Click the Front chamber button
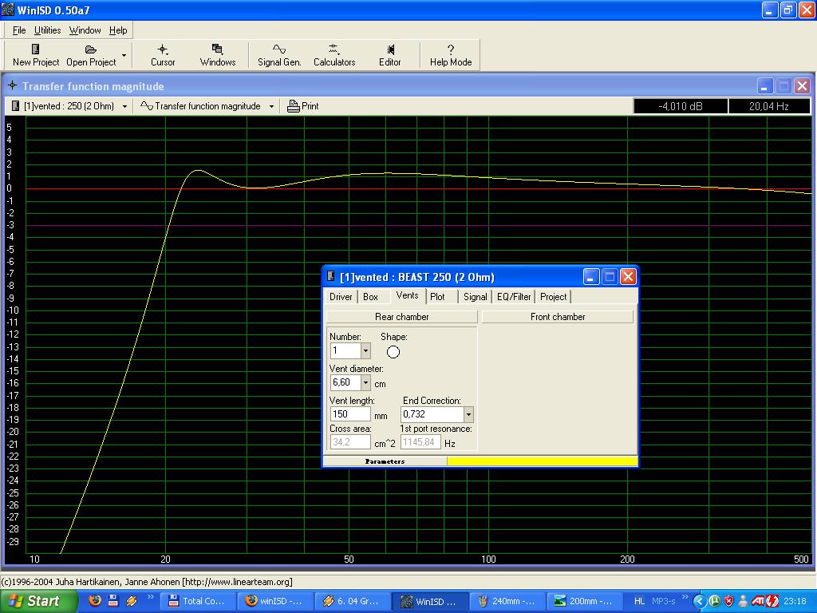Image resolution: width=817 pixels, height=613 pixels. (557, 317)
